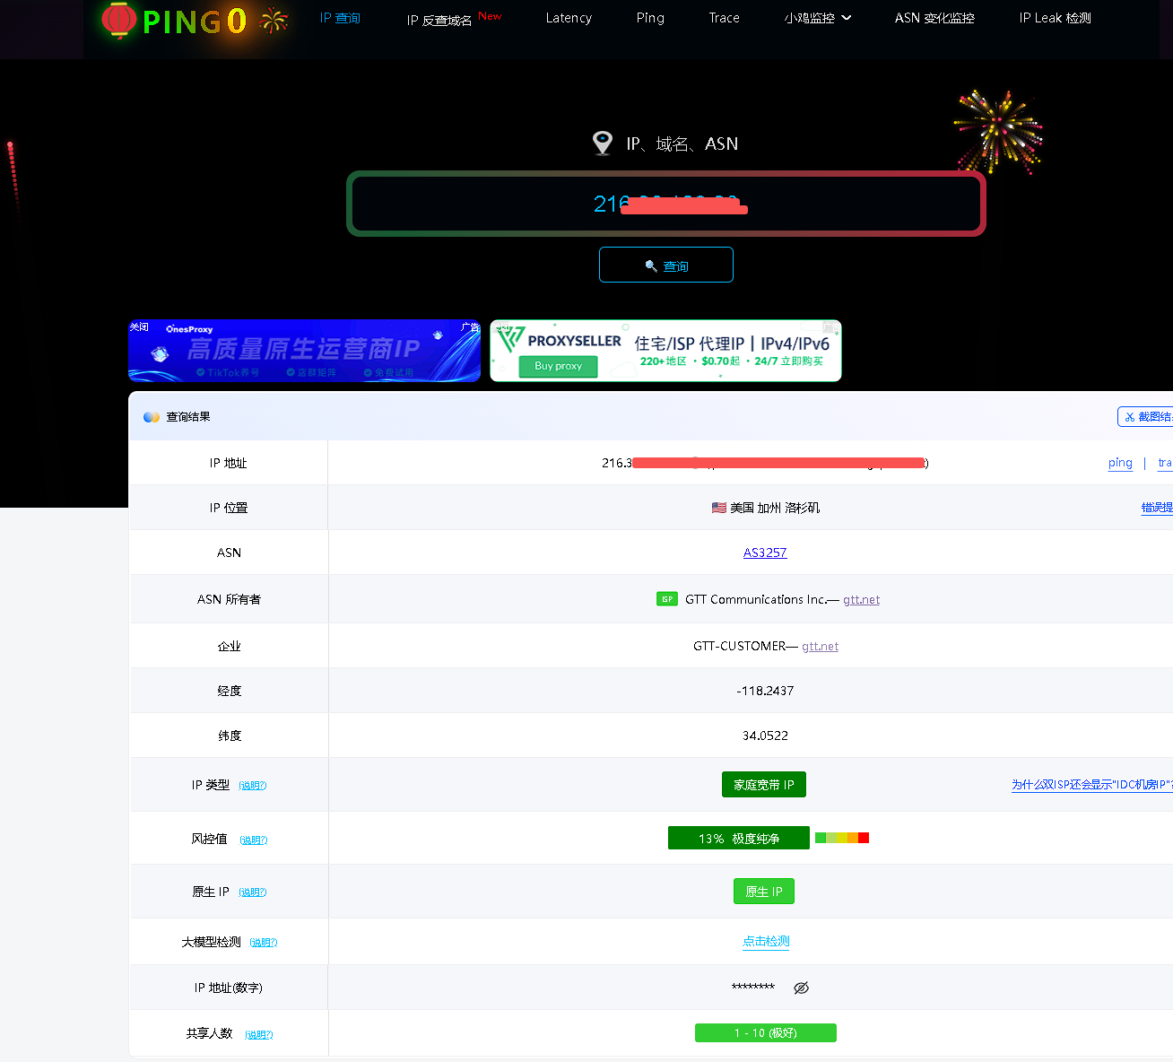Click the green ISP badge icon

click(x=666, y=599)
